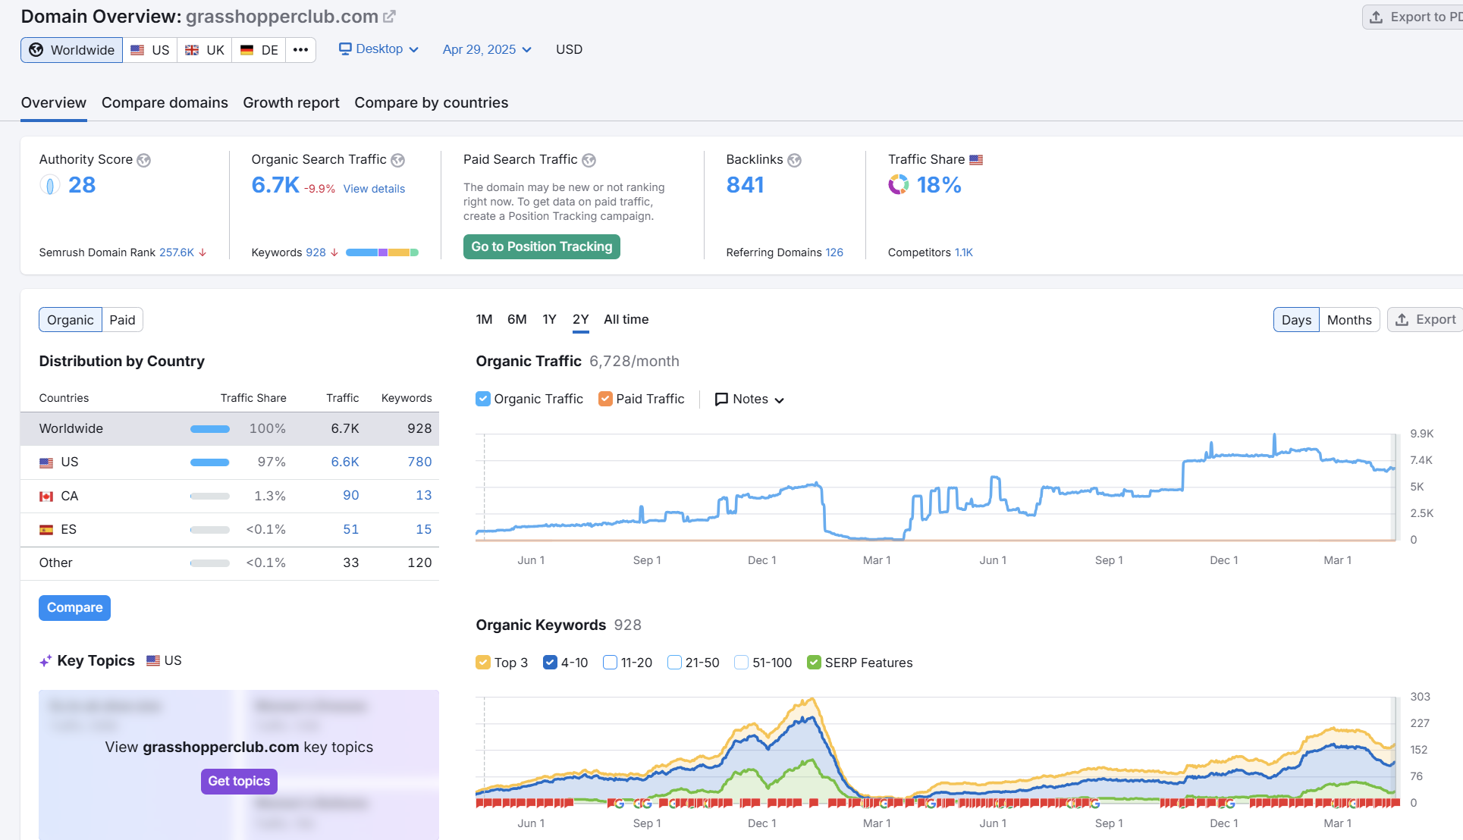Viewport: 1463px width, 840px height.
Task: Click the Notes speech bubble icon
Action: [x=721, y=400]
